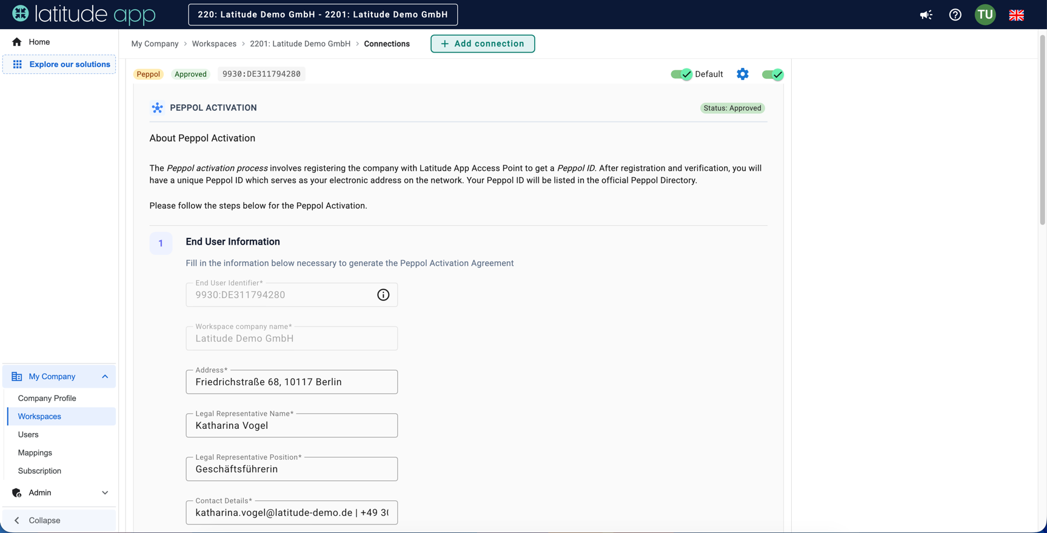Click the Home house icon
This screenshot has height=533, width=1047.
pos(17,42)
